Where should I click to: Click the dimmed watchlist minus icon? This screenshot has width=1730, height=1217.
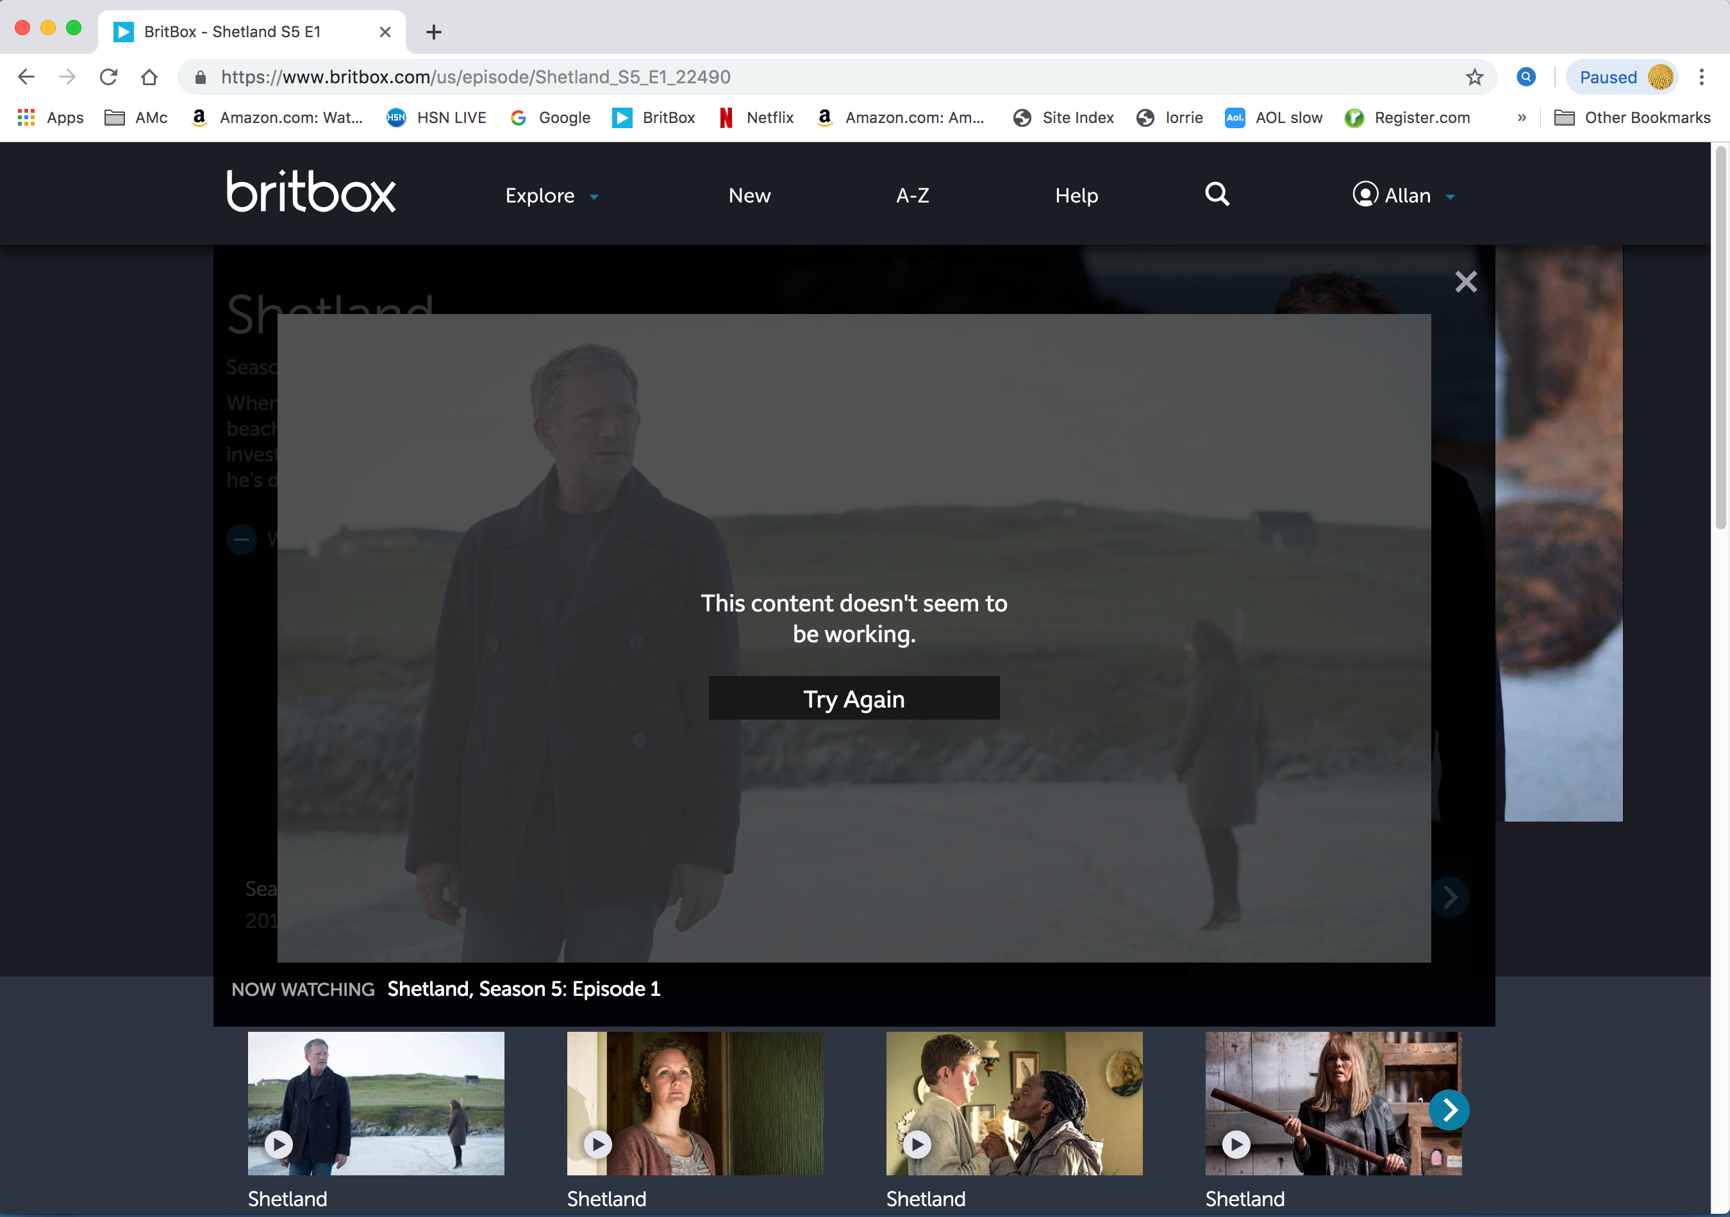(242, 540)
